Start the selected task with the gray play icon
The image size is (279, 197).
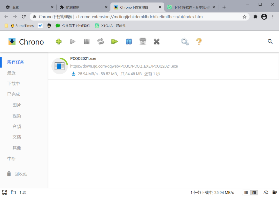point(73,42)
